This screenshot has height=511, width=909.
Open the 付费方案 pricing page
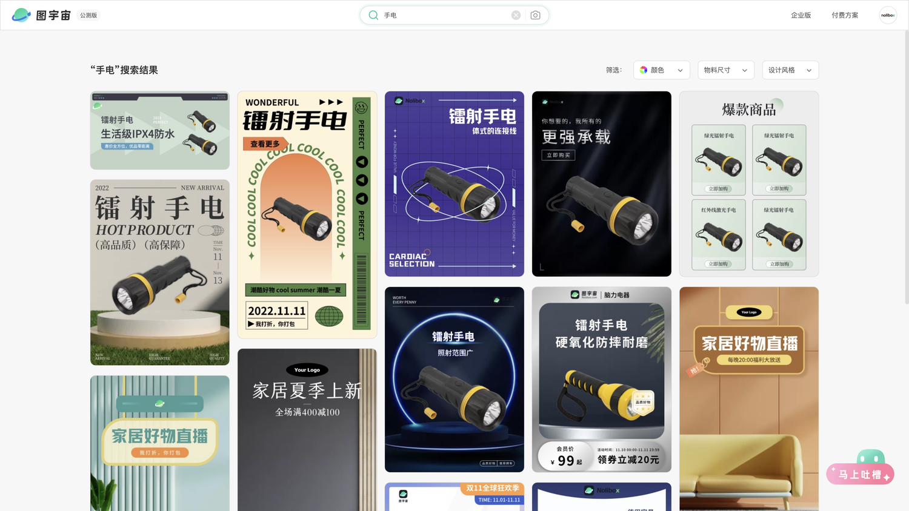[845, 15]
